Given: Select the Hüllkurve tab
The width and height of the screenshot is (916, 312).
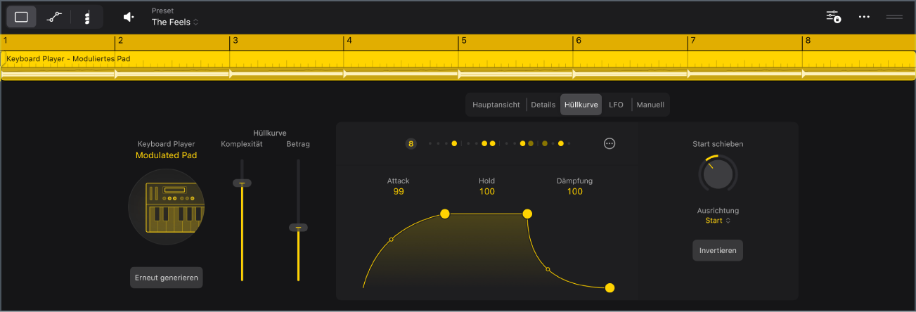Looking at the screenshot, I should (x=581, y=105).
